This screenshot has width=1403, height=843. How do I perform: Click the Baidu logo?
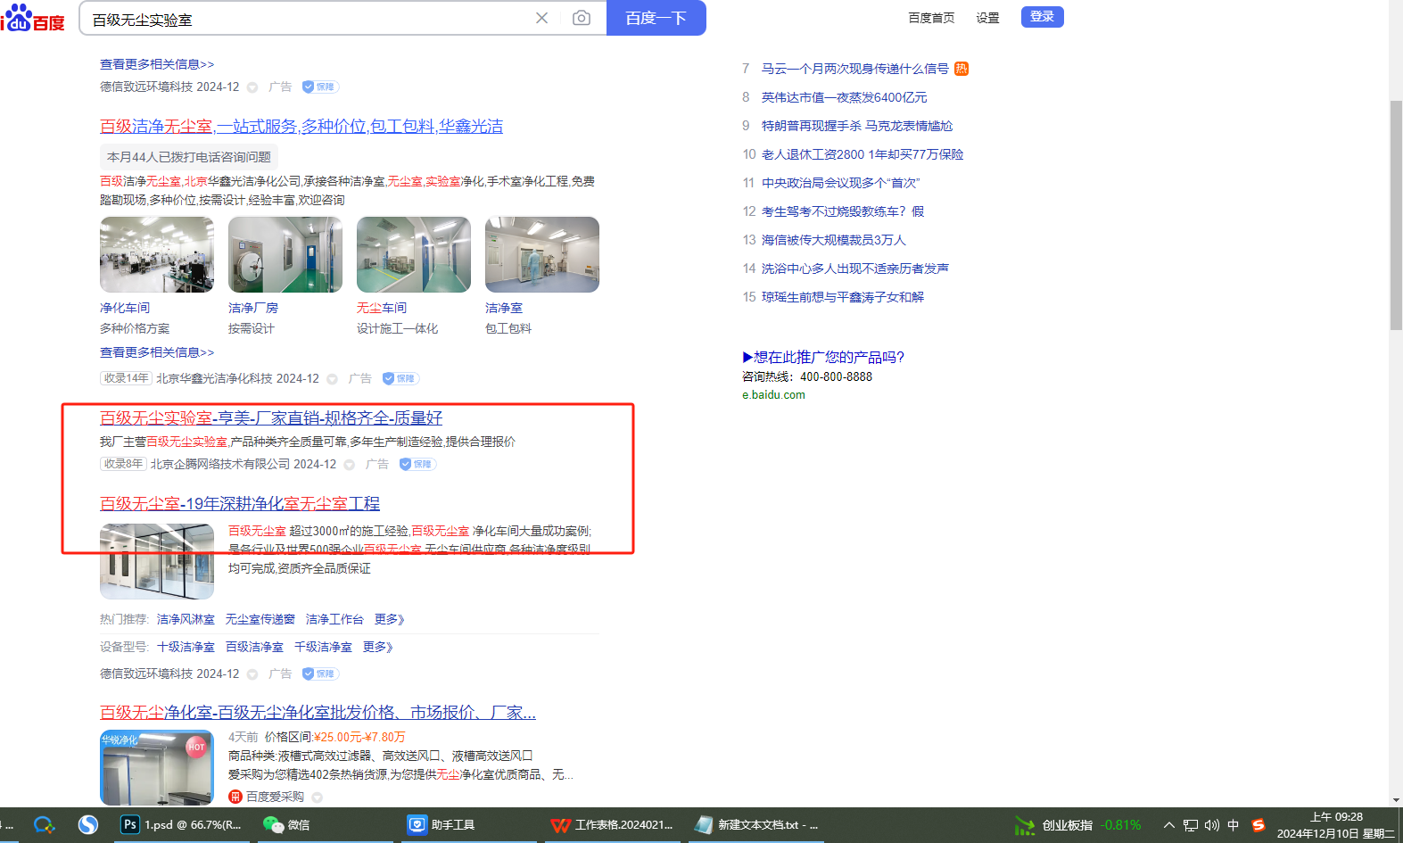[x=33, y=18]
